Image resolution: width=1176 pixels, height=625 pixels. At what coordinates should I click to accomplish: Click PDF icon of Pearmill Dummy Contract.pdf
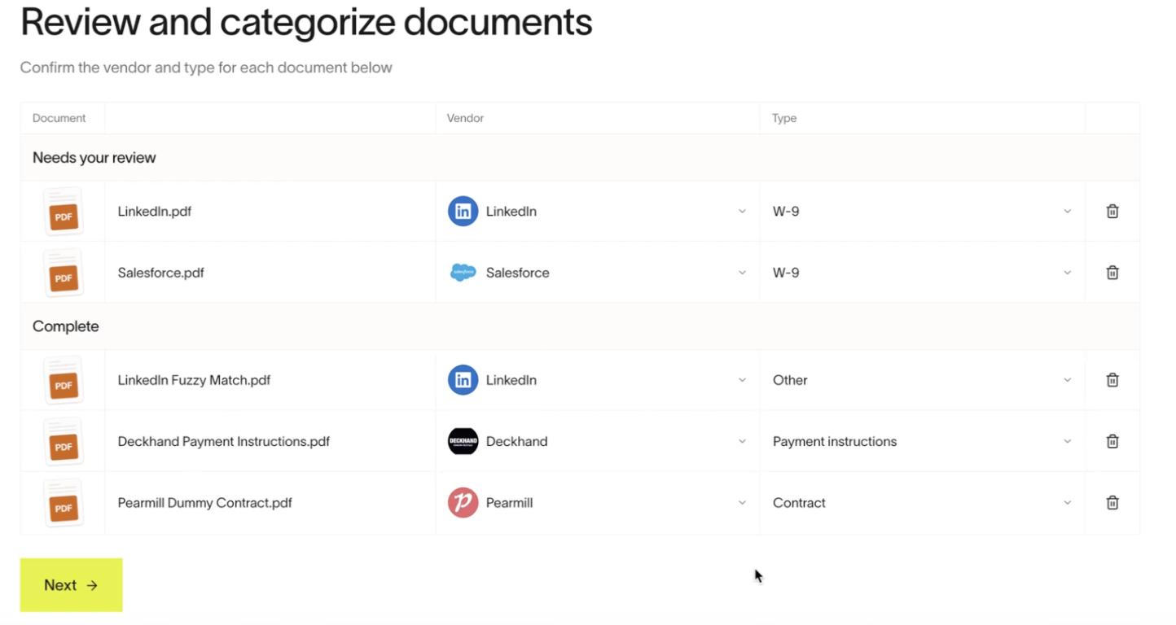pyautogui.click(x=63, y=503)
